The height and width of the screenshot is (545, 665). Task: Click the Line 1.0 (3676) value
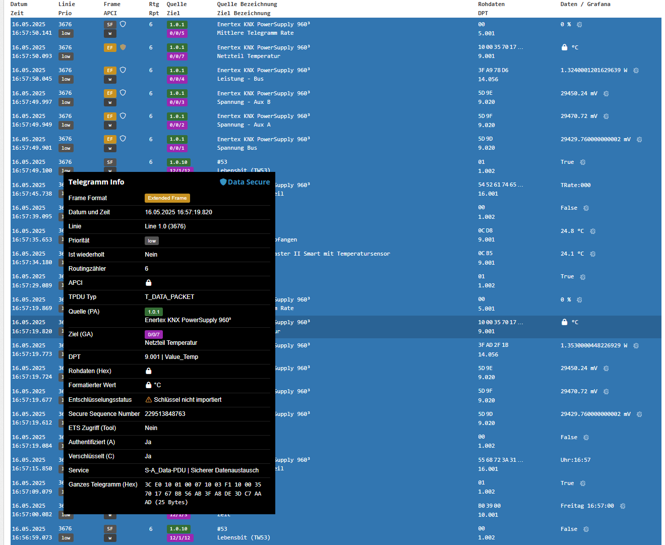point(165,226)
